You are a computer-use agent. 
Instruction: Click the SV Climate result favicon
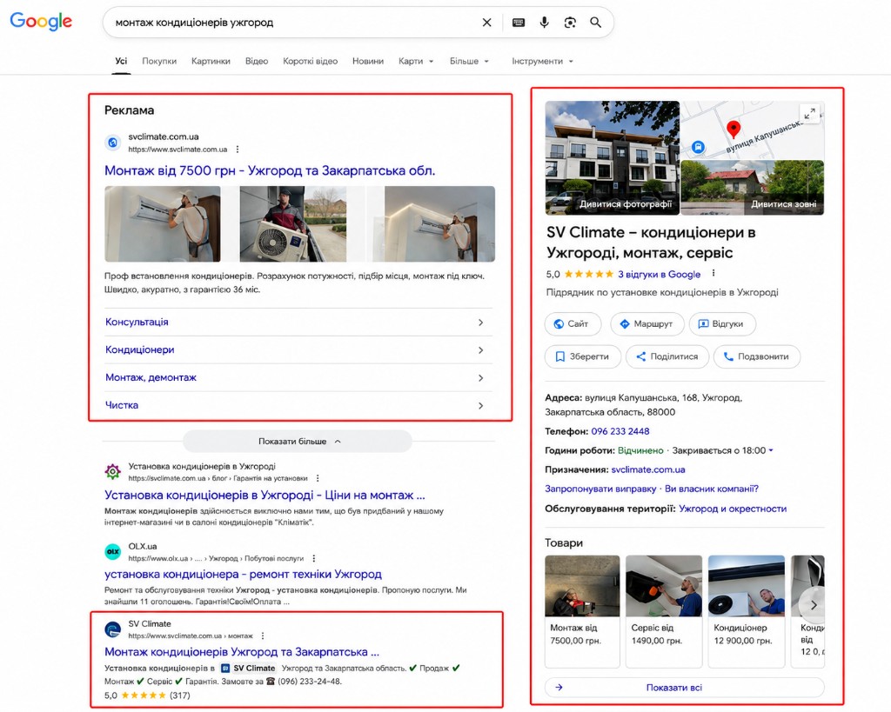[x=112, y=629]
